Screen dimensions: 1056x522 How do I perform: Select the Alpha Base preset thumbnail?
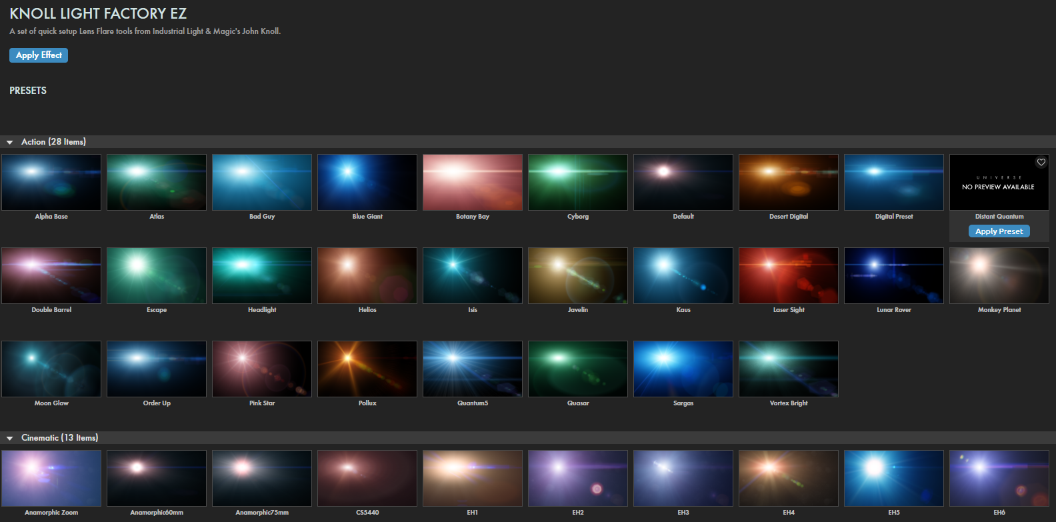coord(51,182)
